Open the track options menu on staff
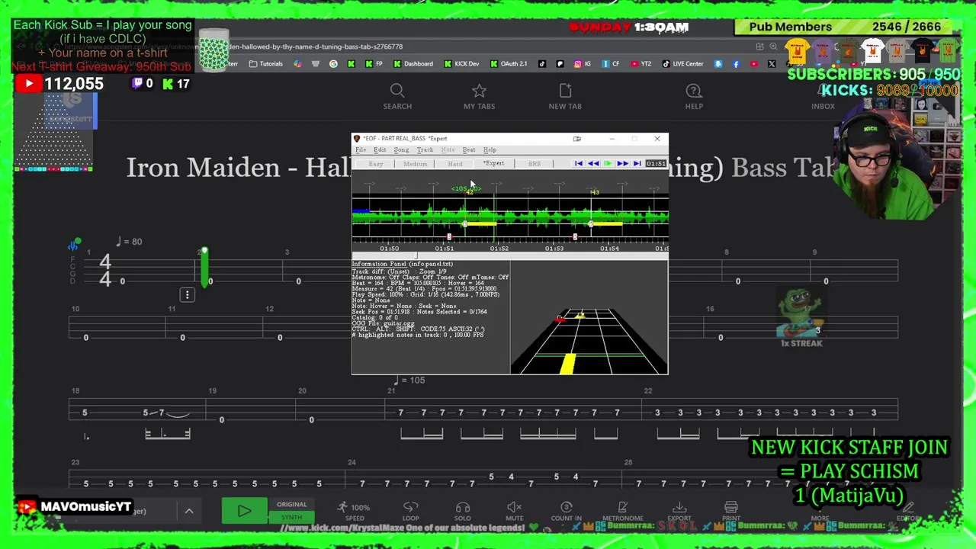Viewport: 976px width, 549px height. click(x=187, y=294)
